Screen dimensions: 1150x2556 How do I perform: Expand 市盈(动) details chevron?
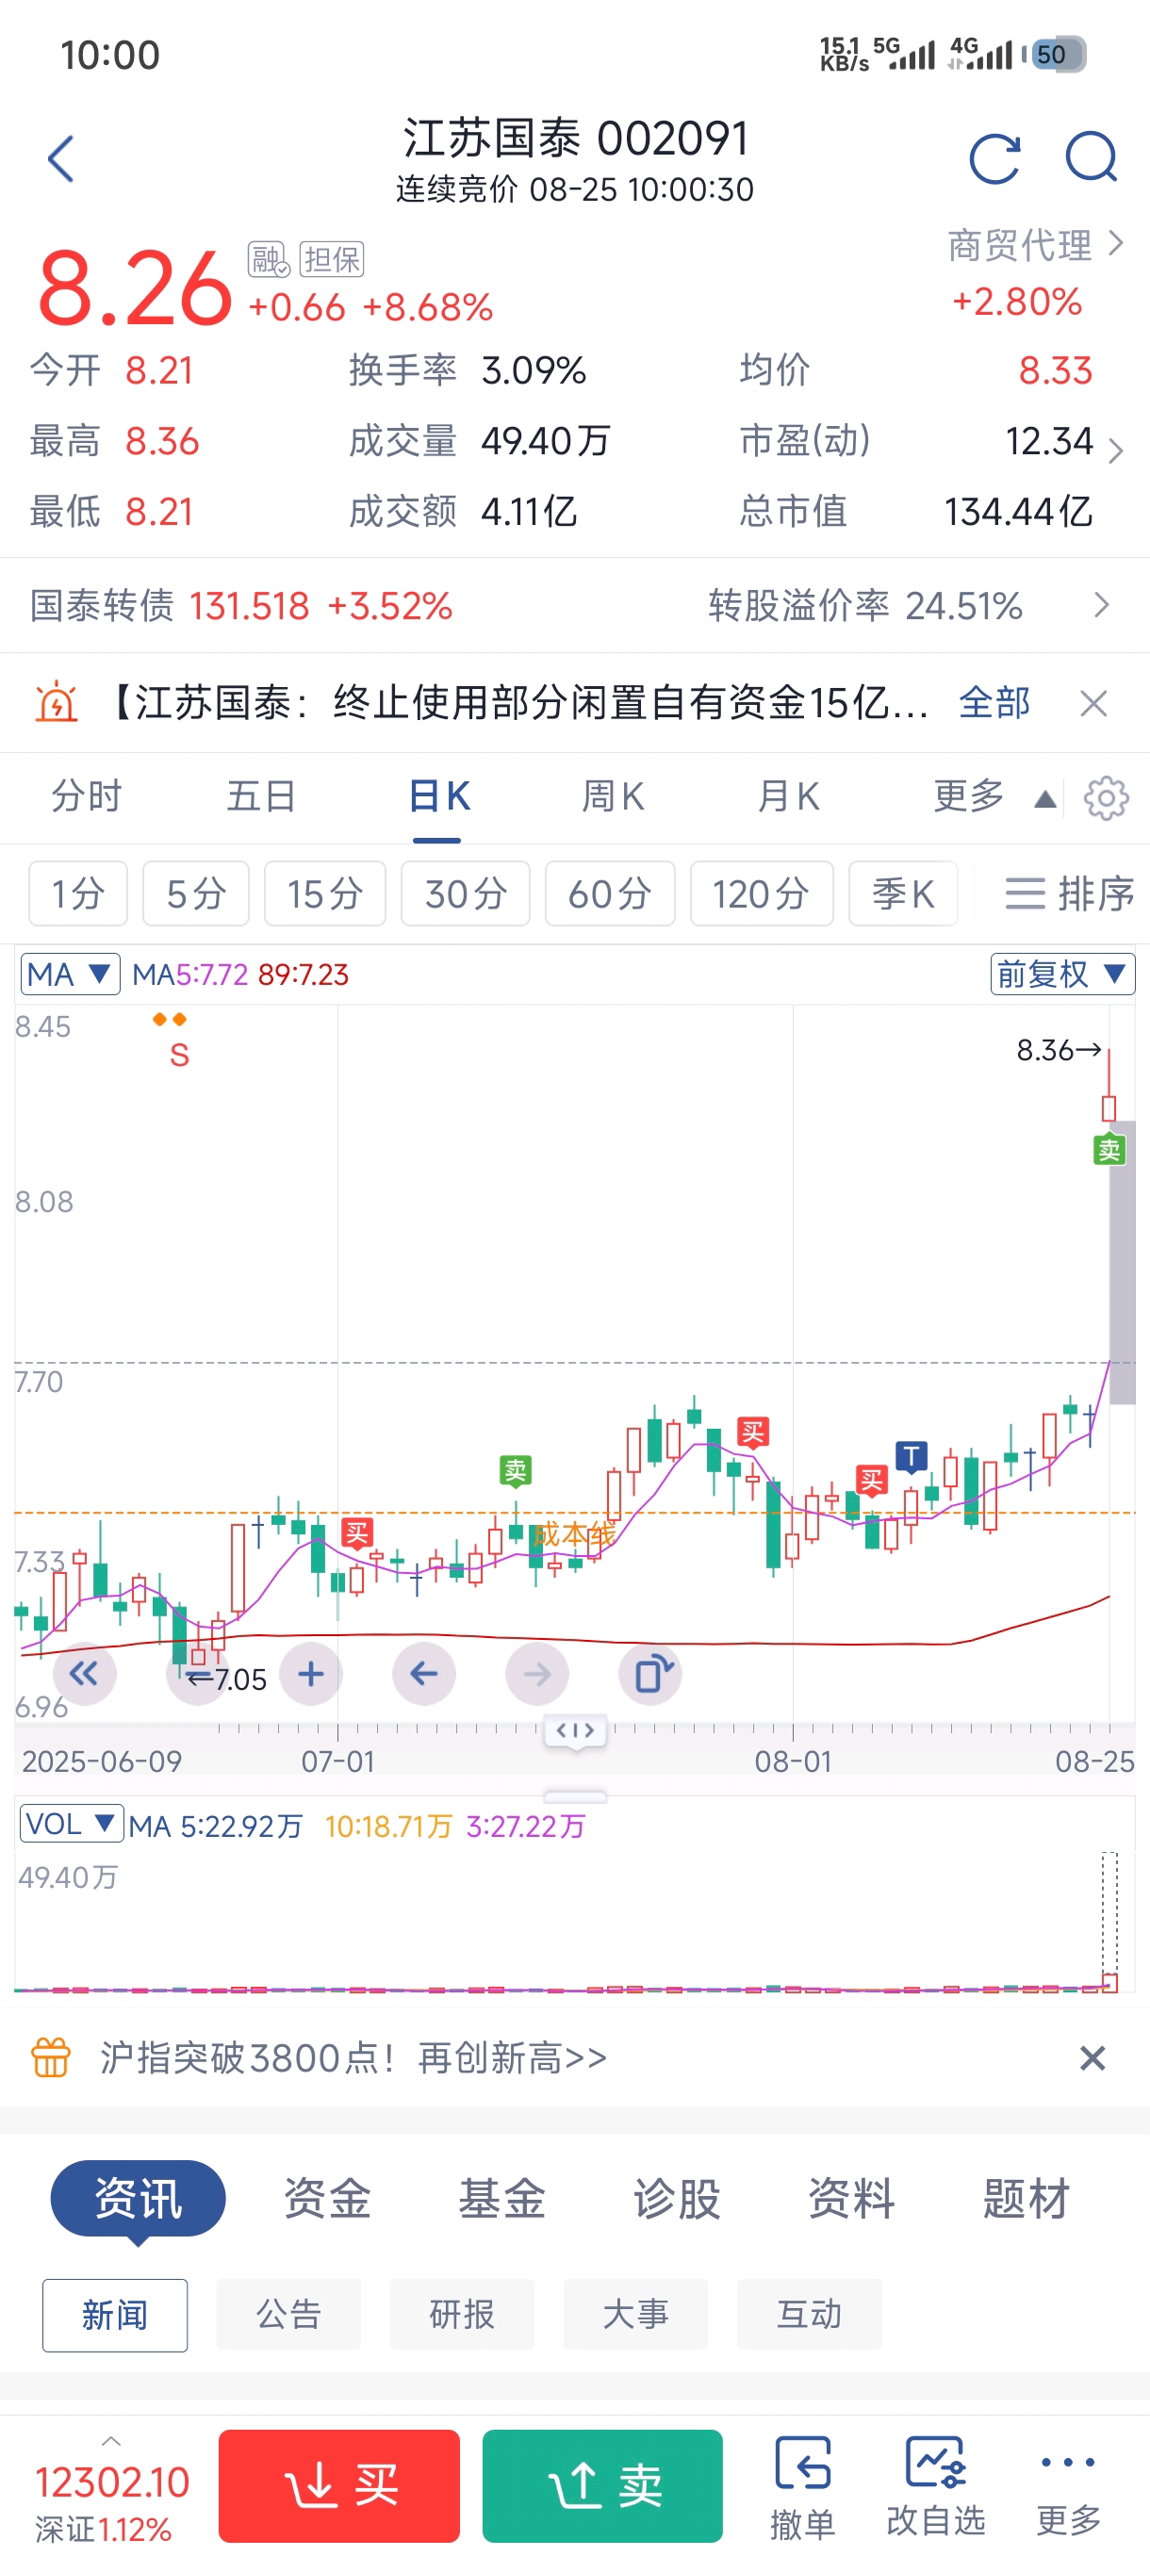pyautogui.click(x=1116, y=451)
